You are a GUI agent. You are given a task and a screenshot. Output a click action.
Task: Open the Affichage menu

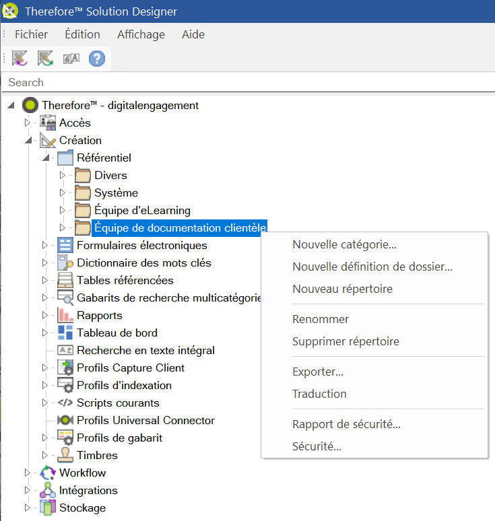pos(141,34)
